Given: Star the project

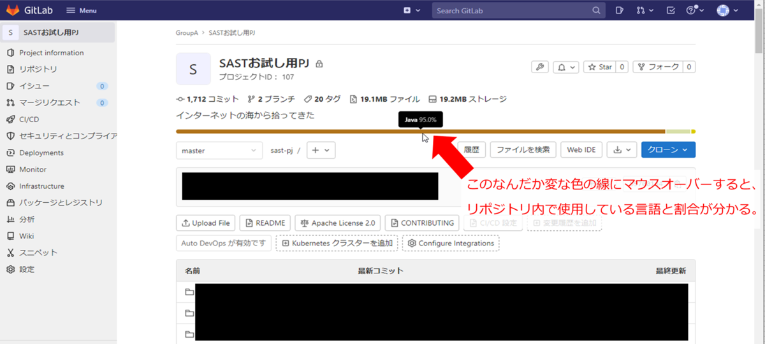Looking at the screenshot, I should pyautogui.click(x=600, y=67).
